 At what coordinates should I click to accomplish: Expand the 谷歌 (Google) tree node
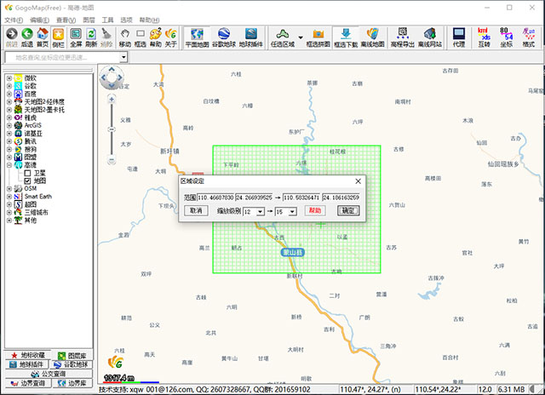pyautogui.click(x=9, y=86)
